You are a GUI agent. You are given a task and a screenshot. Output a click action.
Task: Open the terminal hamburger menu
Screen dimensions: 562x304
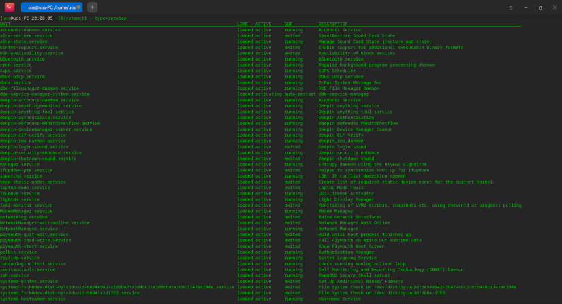[511, 7]
